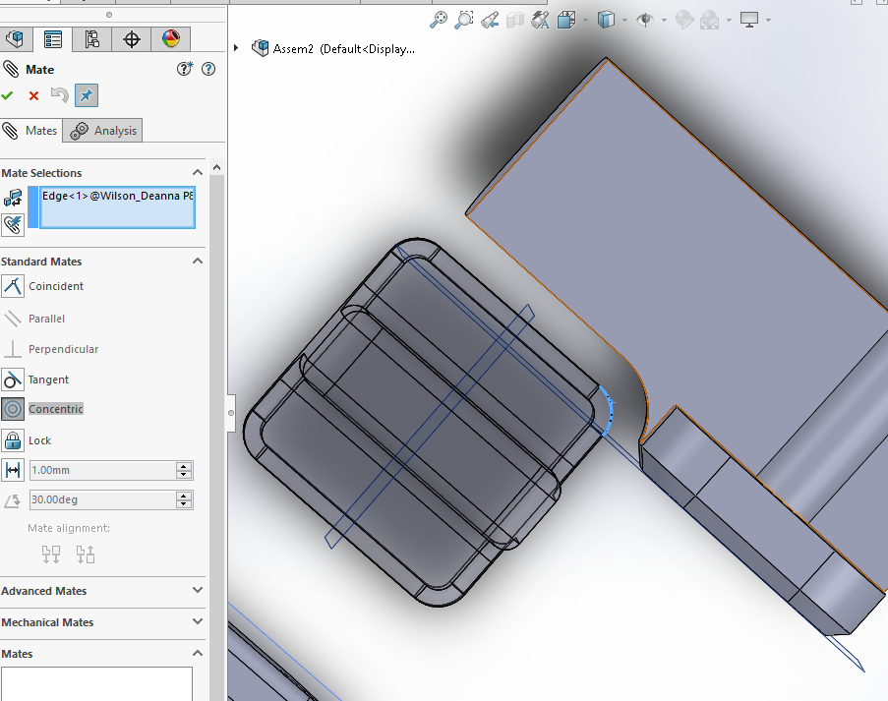Switch to the Analysis tab

pyautogui.click(x=102, y=130)
